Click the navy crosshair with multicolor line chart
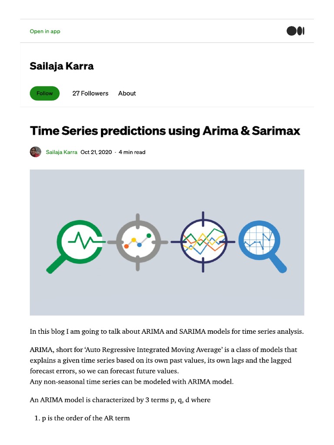 point(203,242)
